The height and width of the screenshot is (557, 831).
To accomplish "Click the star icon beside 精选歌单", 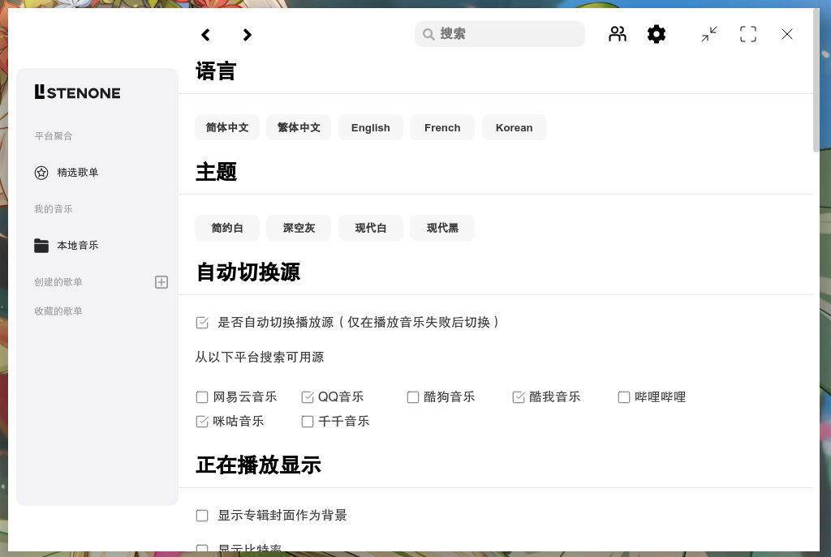I will coord(41,173).
